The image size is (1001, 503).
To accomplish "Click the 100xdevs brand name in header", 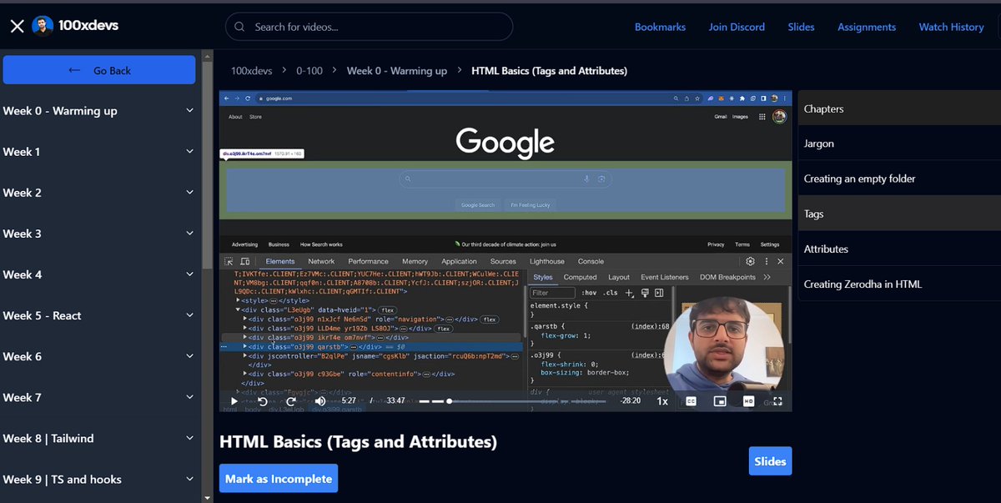I will point(88,26).
